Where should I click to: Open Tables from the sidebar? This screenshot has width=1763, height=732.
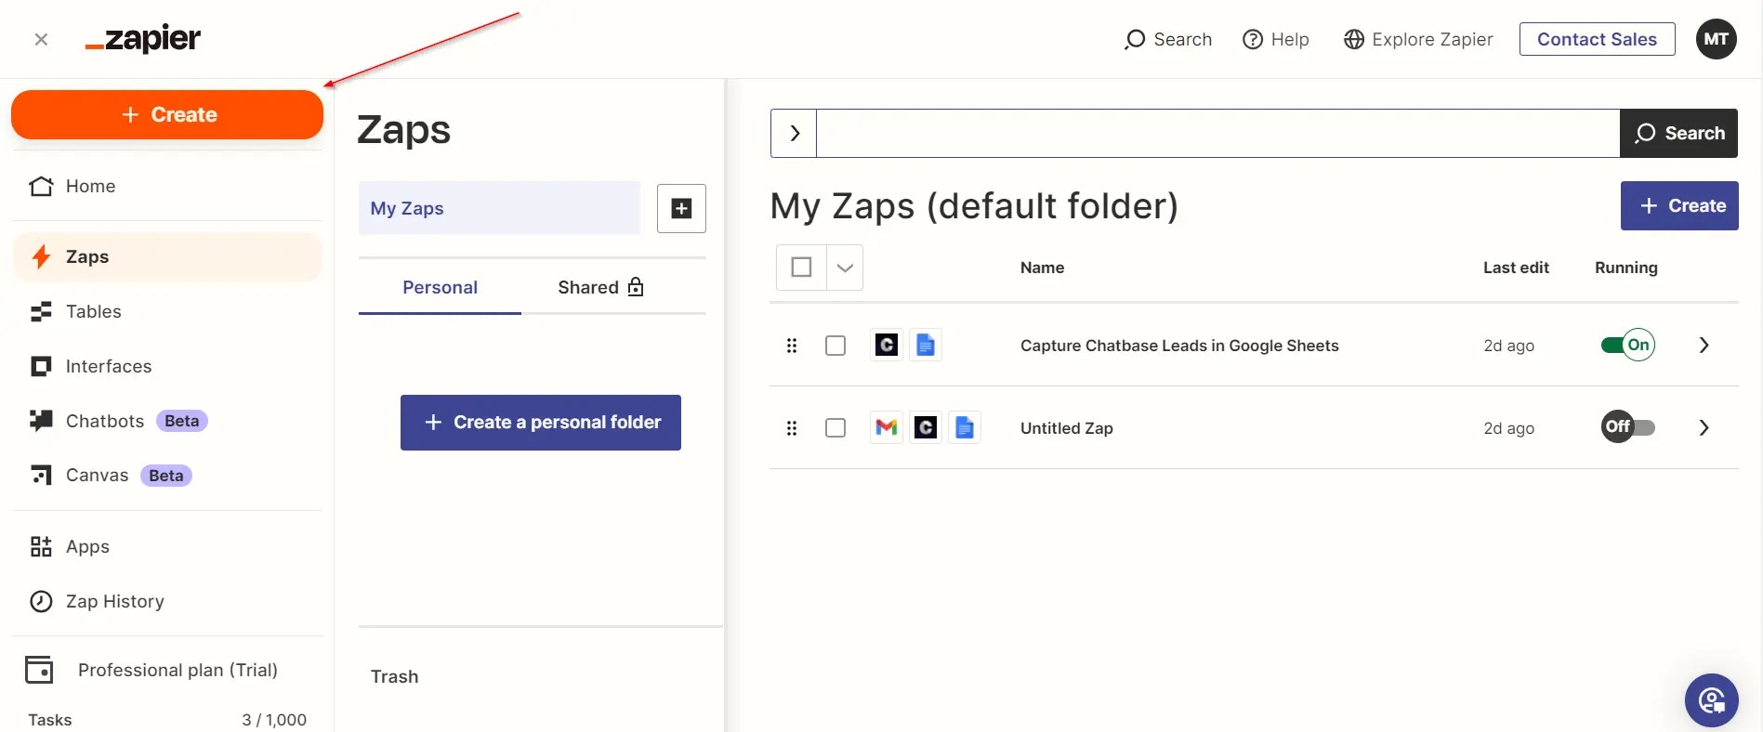pyautogui.click(x=93, y=311)
